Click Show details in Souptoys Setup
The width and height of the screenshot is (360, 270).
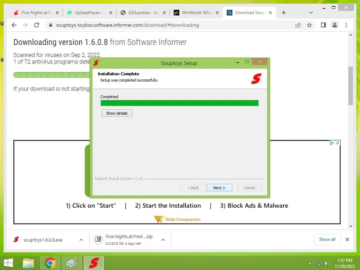(x=117, y=113)
